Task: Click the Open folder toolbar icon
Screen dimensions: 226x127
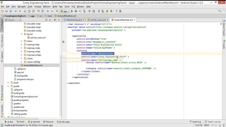Action: 2,11
